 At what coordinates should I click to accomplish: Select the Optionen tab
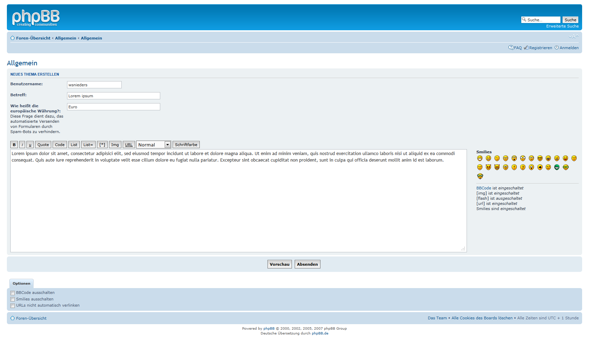[x=21, y=284]
